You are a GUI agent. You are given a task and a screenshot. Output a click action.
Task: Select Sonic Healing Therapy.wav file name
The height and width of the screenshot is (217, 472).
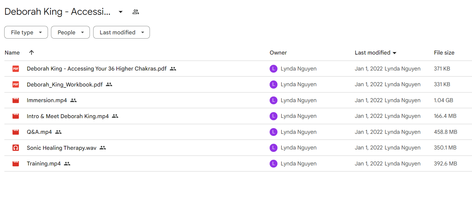coord(62,148)
